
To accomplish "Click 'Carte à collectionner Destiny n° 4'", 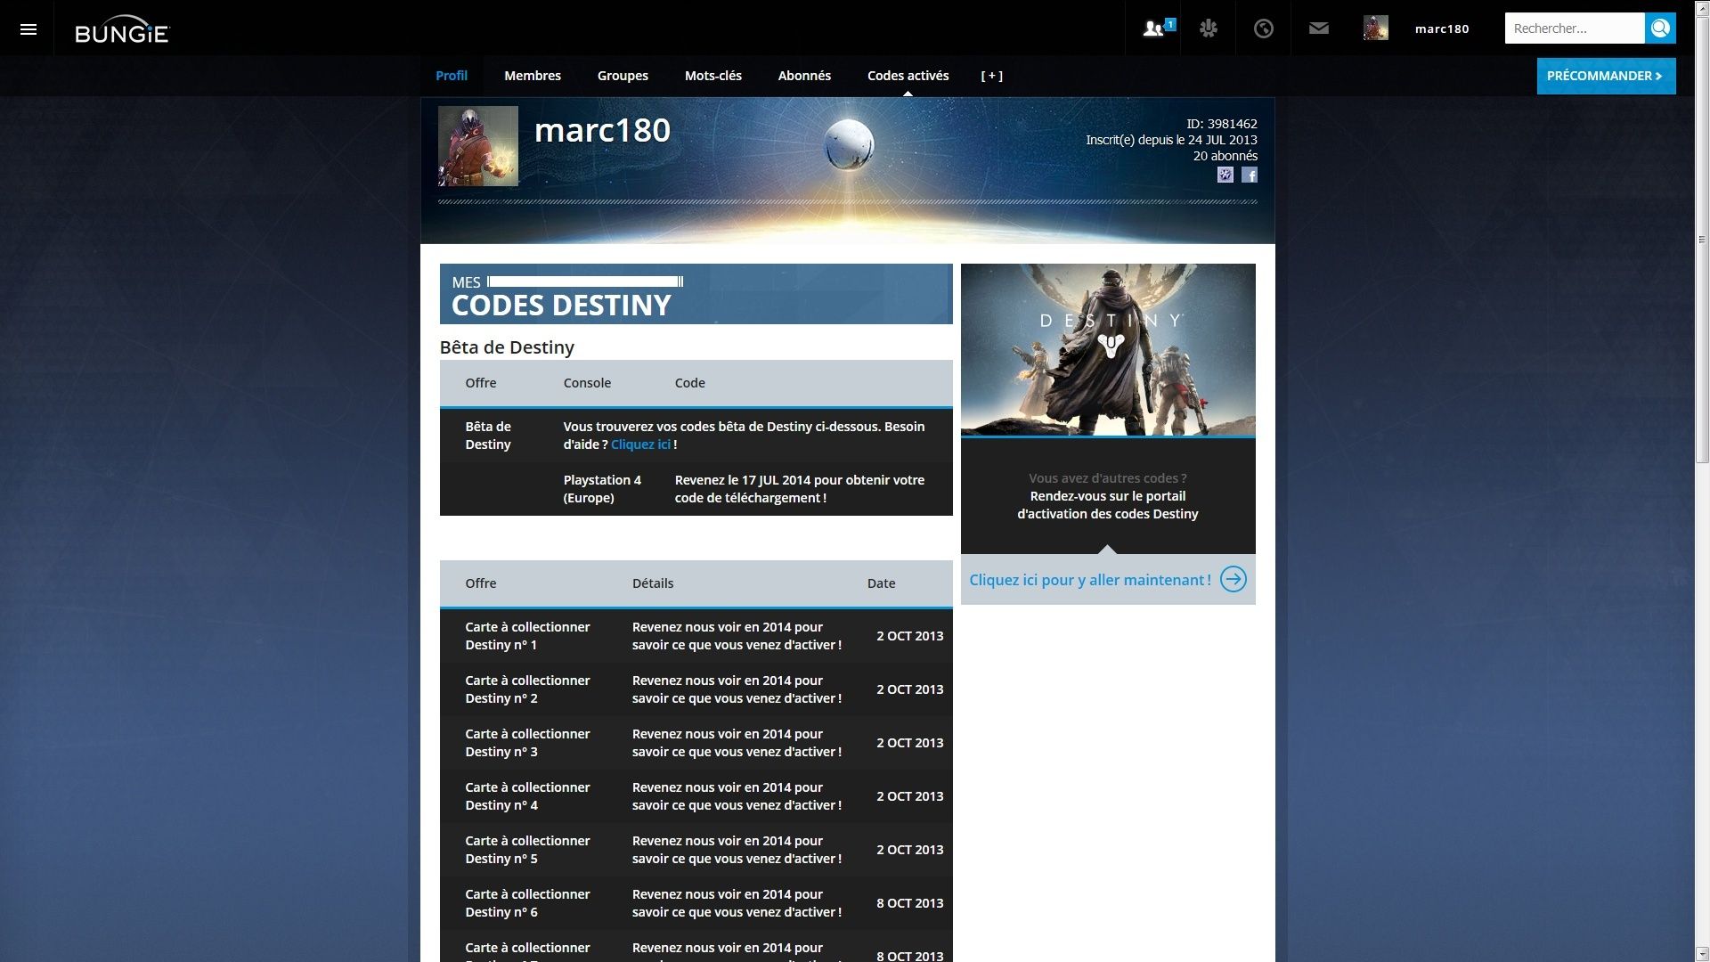I will tap(527, 796).
